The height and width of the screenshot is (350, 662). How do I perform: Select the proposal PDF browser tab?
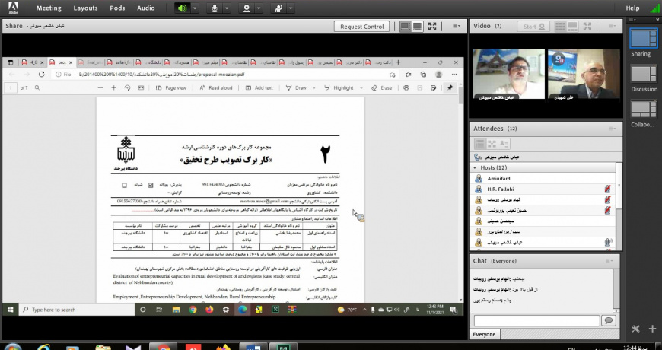coord(61,62)
